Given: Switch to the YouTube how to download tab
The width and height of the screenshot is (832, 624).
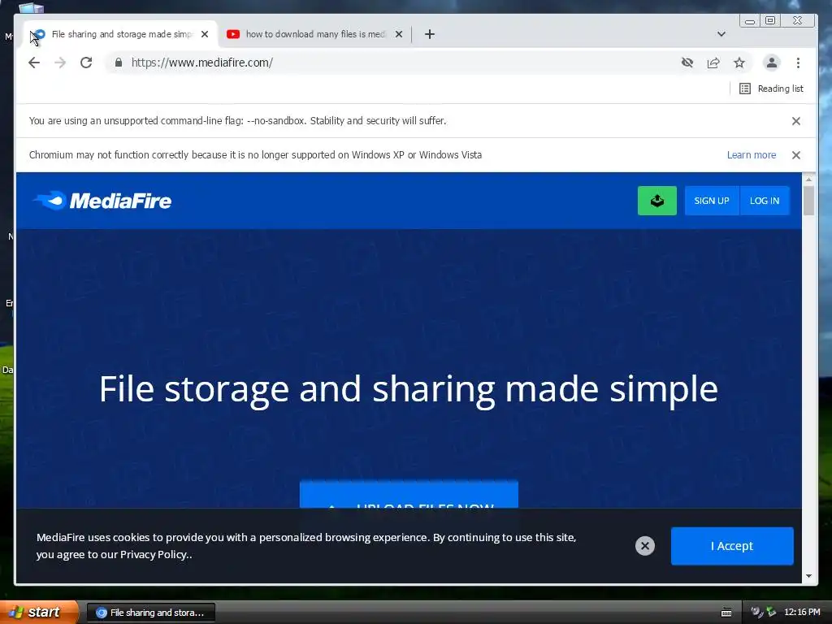Looking at the screenshot, I should pos(315,34).
